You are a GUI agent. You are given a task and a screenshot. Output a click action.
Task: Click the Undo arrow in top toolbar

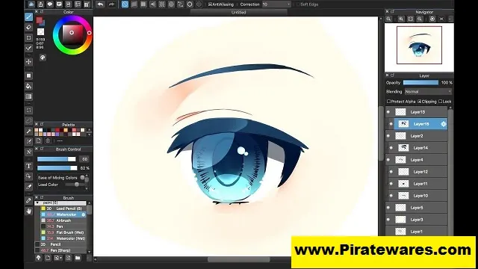click(100, 4)
